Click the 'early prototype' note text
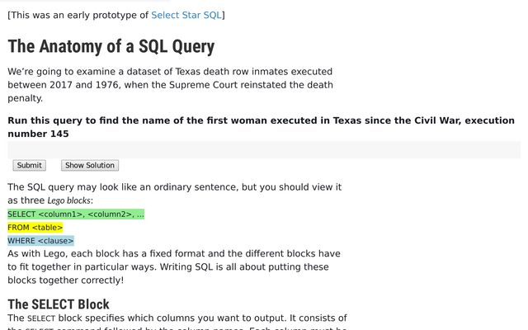The width and height of the screenshot is (528, 330). (78, 15)
